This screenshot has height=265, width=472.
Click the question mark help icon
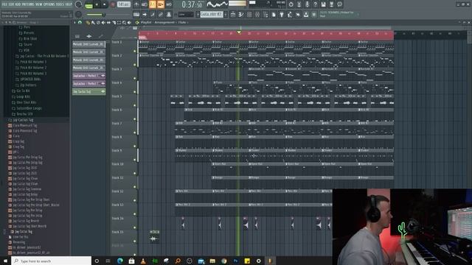coord(315,4)
